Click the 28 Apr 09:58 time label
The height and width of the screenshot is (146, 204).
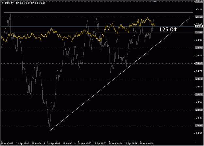(147, 144)
